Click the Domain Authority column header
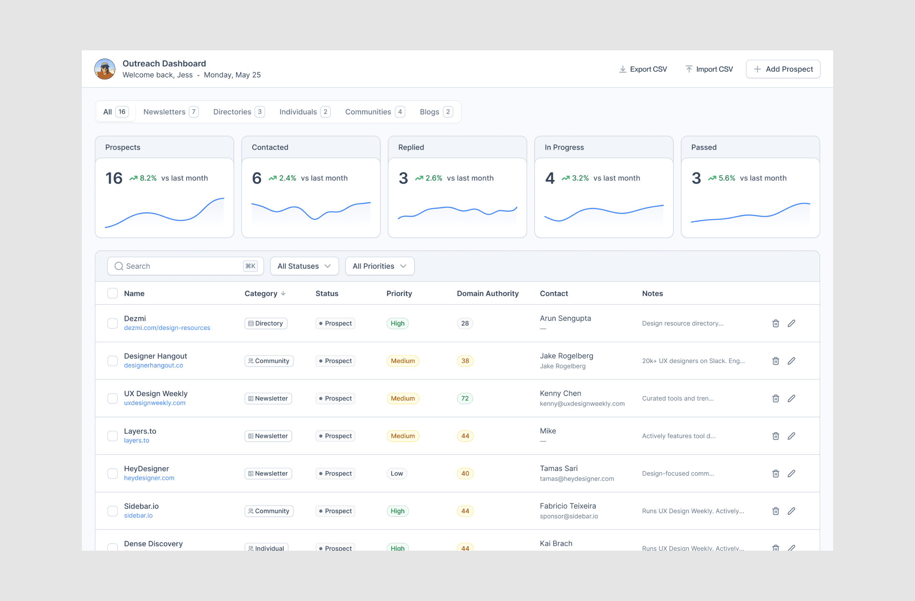915x601 pixels. click(488, 294)
